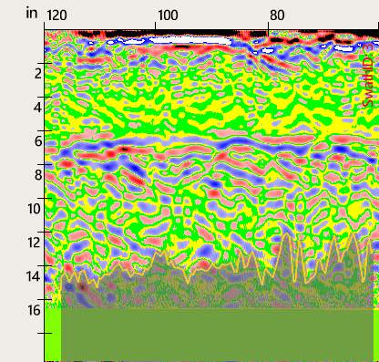Click depth label 10
Image resolution: width=379 pixels, height=362 pixels.
coord(34,209)
